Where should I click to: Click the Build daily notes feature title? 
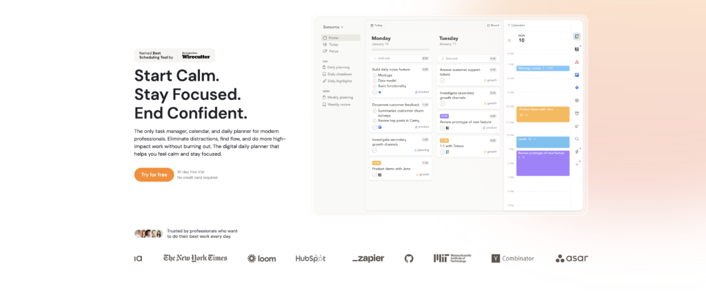pyautogui.click(x=392, y=70)
